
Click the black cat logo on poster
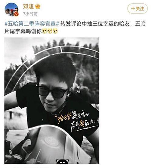tap(63, 161)
